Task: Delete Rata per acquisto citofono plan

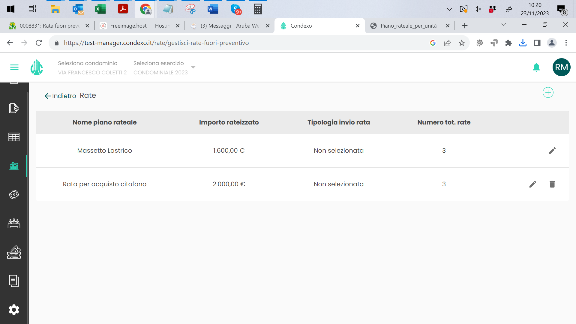Action: point(552,184)
